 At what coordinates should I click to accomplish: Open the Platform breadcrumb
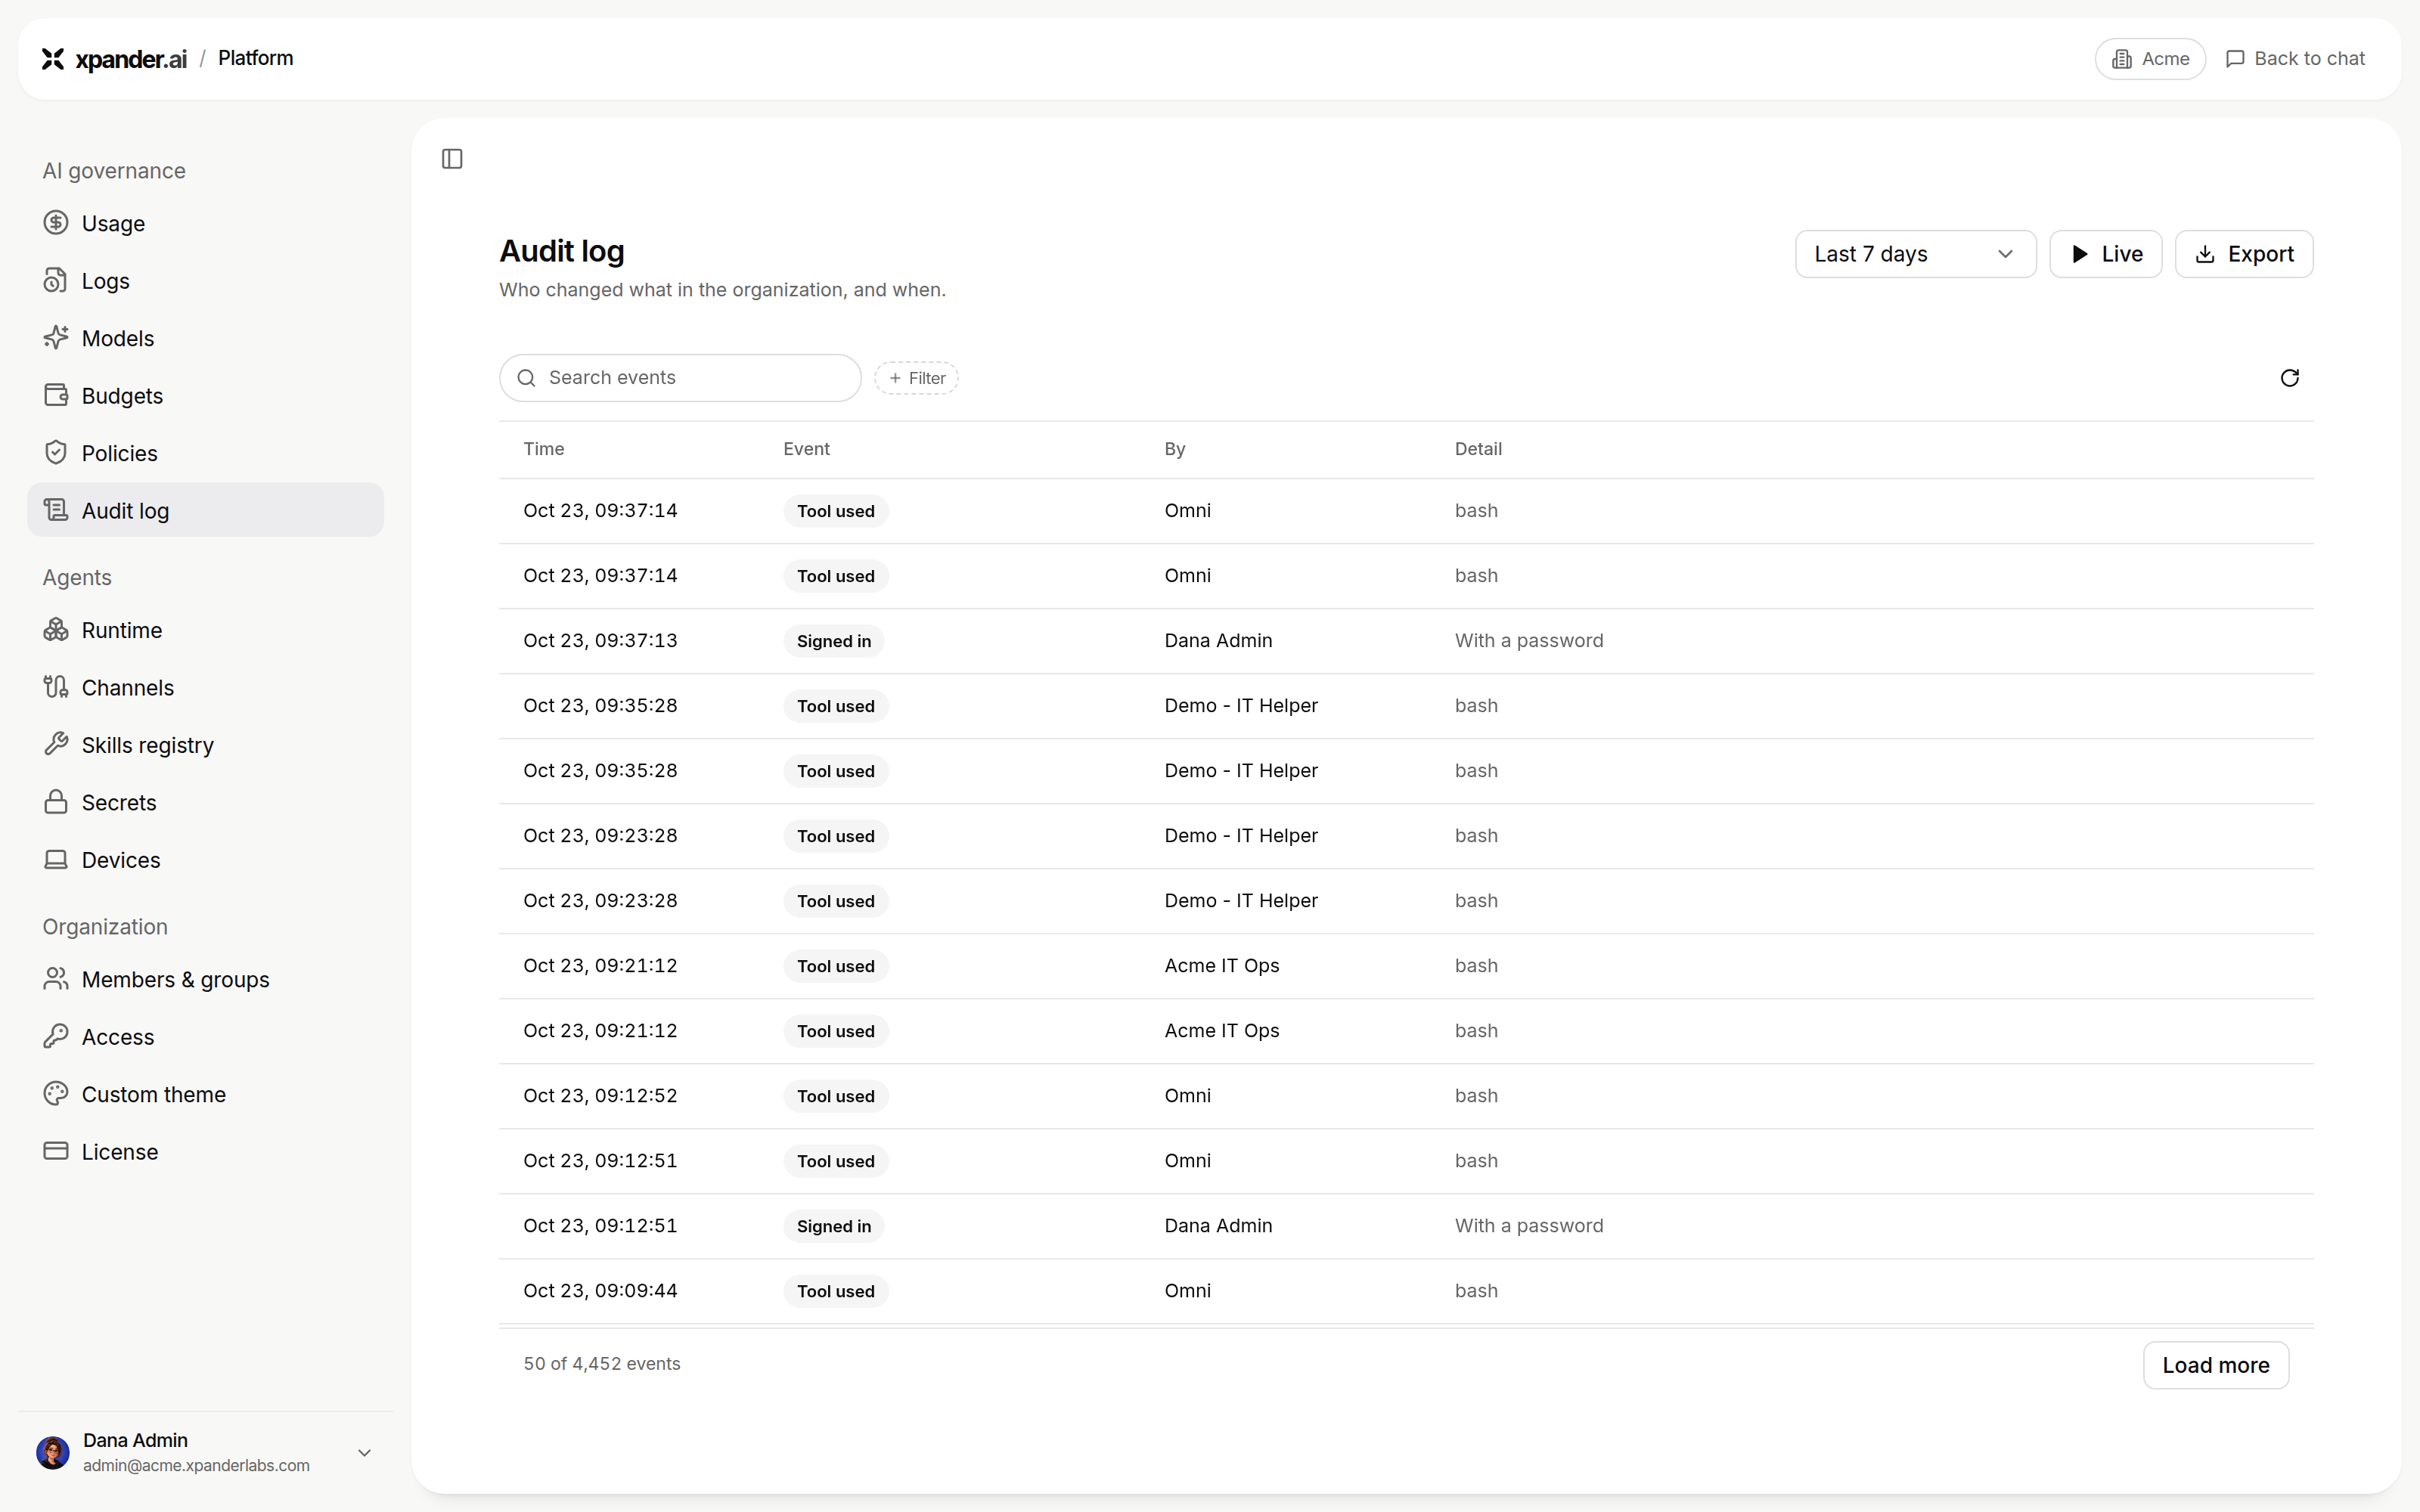pyautogui.click(x=256, y=58)
